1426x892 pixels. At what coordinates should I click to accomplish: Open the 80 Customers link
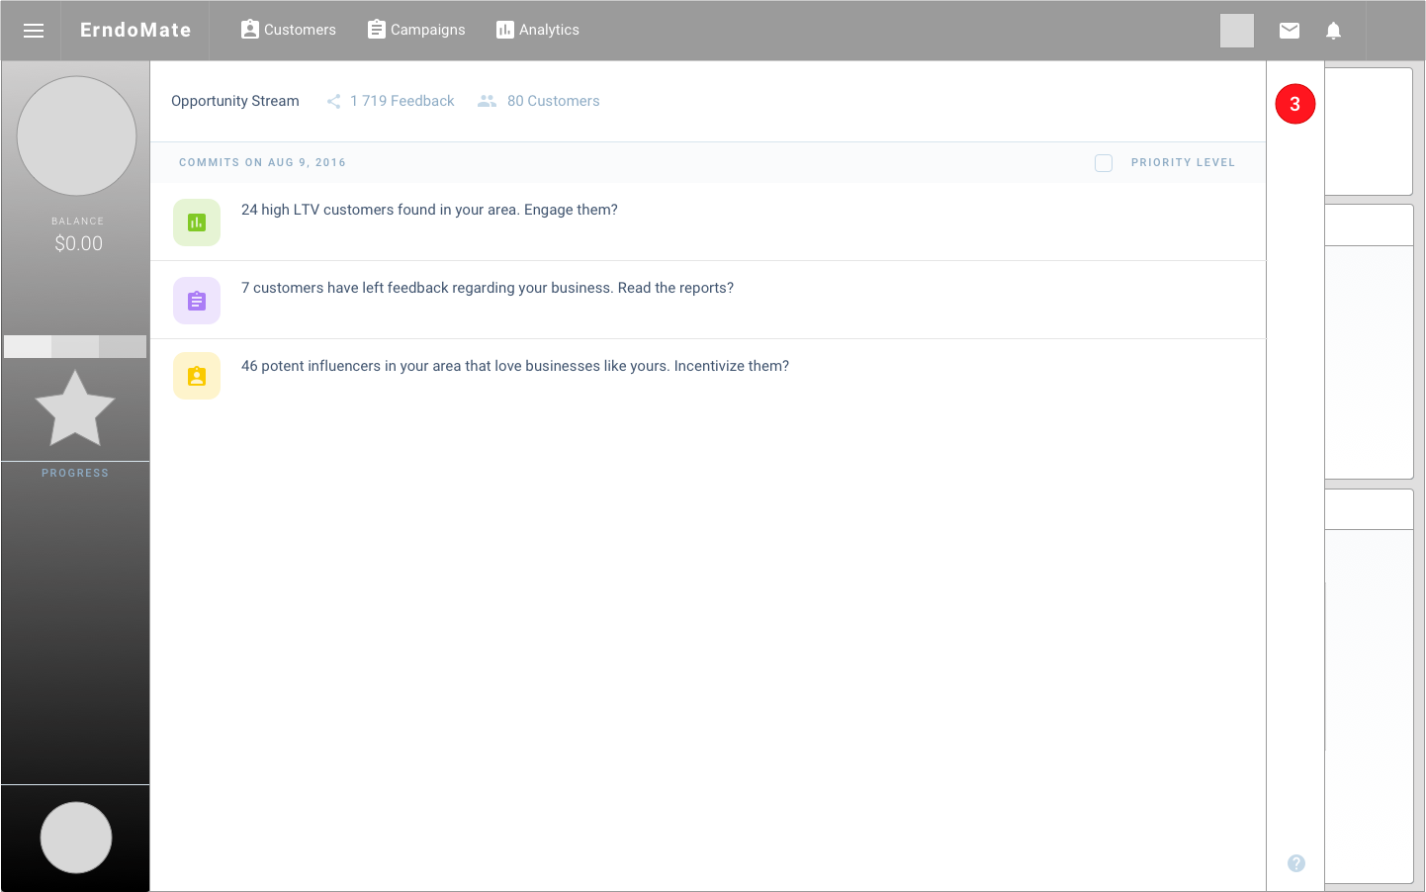pos(554,101)
